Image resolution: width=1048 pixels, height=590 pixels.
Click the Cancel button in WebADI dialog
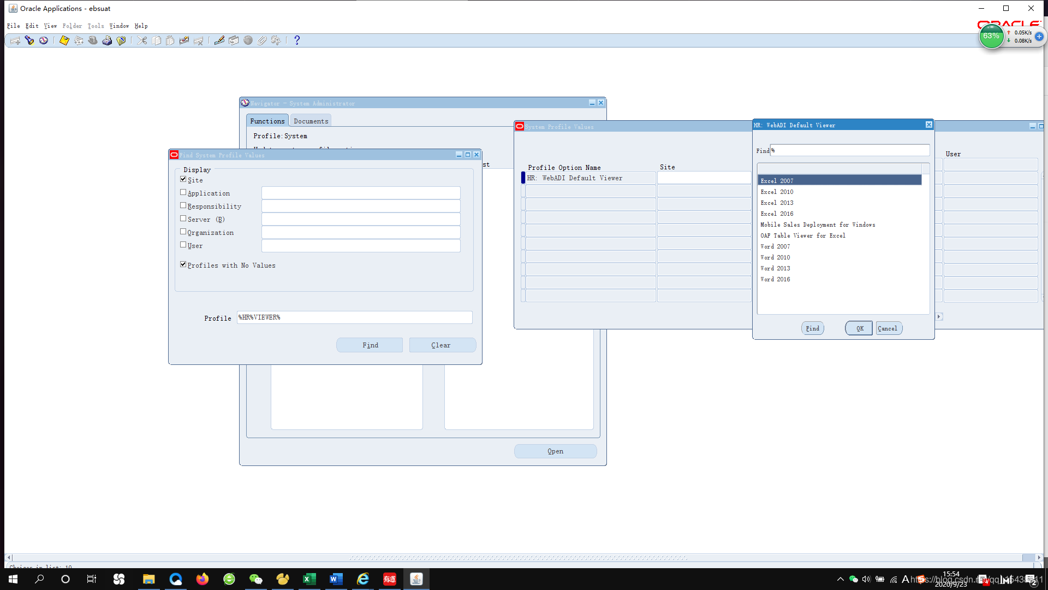[888, 328]
